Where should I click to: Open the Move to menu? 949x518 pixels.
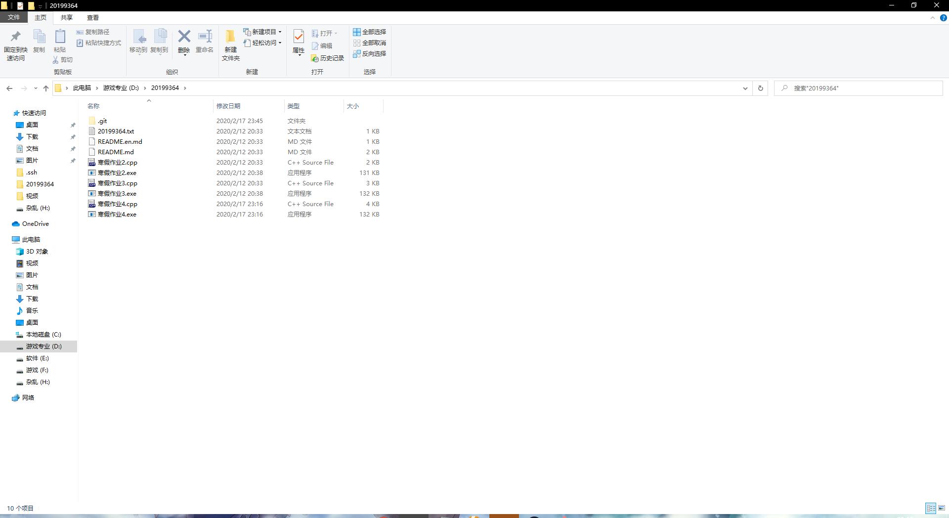[x=138, y=42]
